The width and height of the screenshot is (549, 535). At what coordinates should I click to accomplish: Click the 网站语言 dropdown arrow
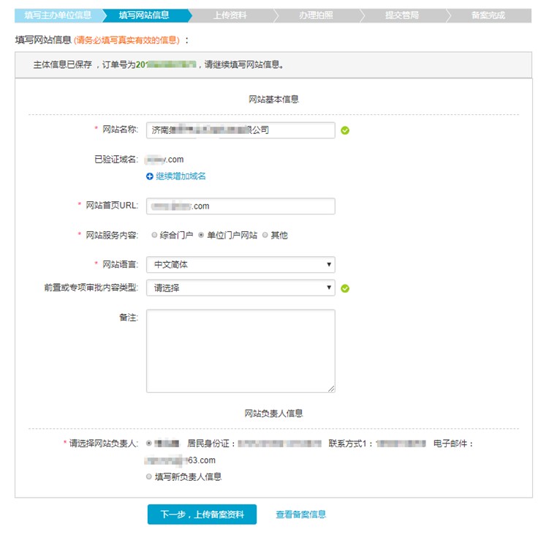329,264
